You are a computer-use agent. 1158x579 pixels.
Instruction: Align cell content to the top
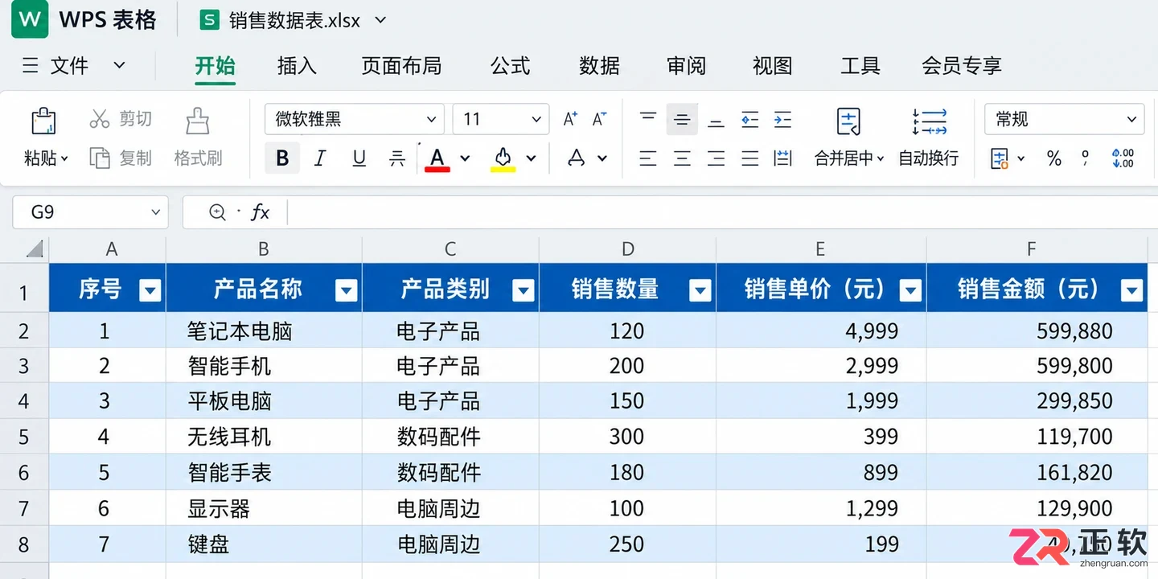pyautogui.click(x=648, y=119)
